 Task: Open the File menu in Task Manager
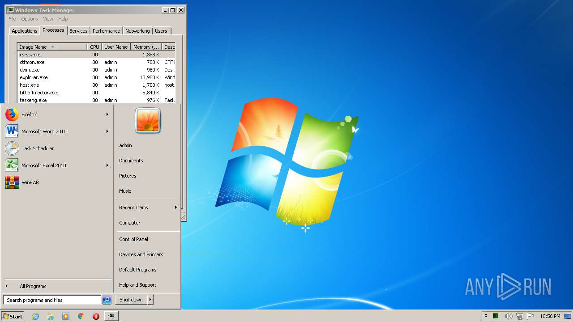click(12, 19)
